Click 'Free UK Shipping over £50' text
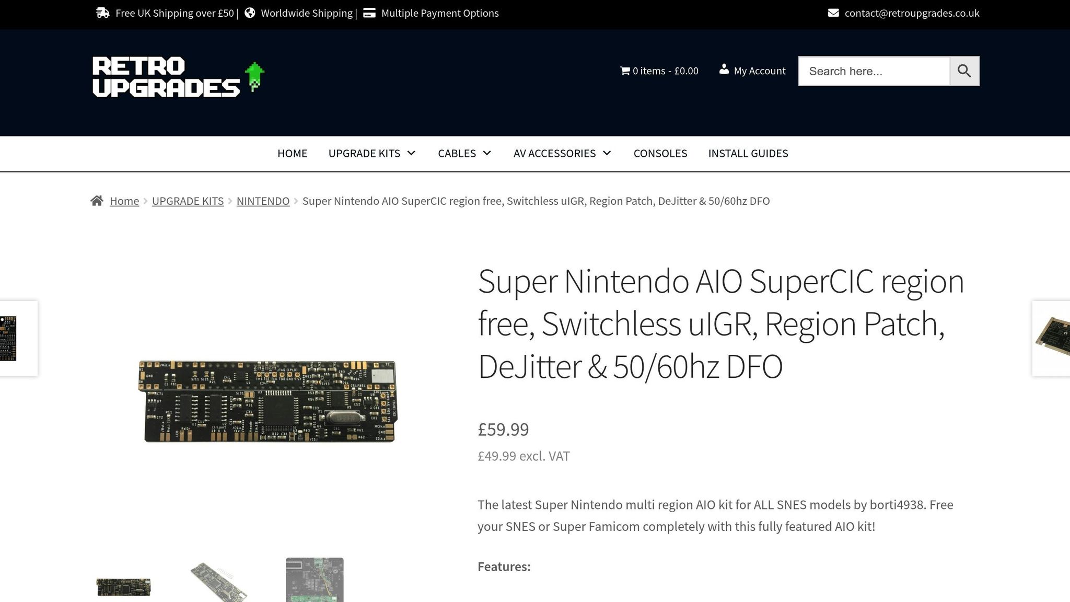Image resolution: width=1070 pixels, height=602 pixels. click(175, 13)
